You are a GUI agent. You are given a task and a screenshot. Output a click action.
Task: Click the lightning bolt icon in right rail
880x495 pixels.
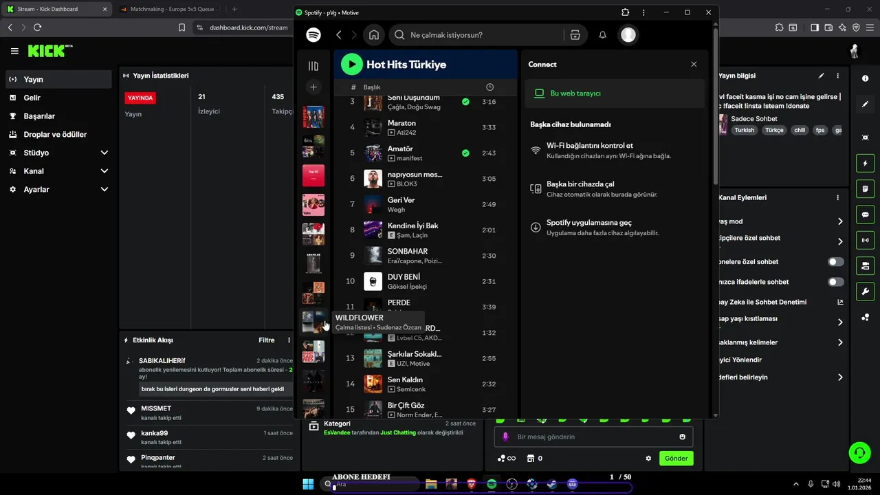(x=865, y=164)
